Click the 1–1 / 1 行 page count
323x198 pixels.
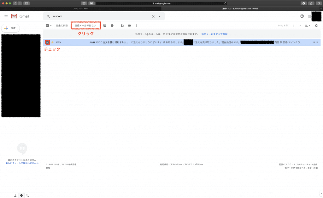[x=283, y=26]
